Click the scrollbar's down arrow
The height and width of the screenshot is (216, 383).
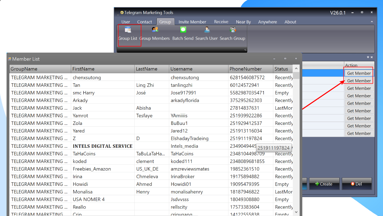click(296, 212)
